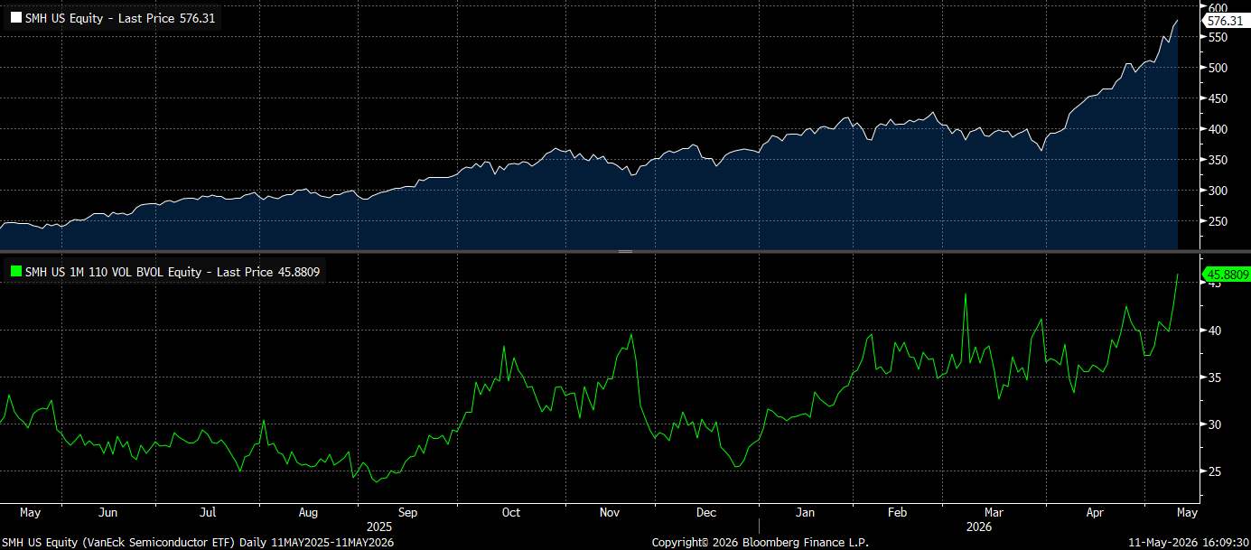Viewport: 1251px width, 550px height.
Task: Click the 350 price axis label
Action: pyautogui.click(x=1218, y=160)
